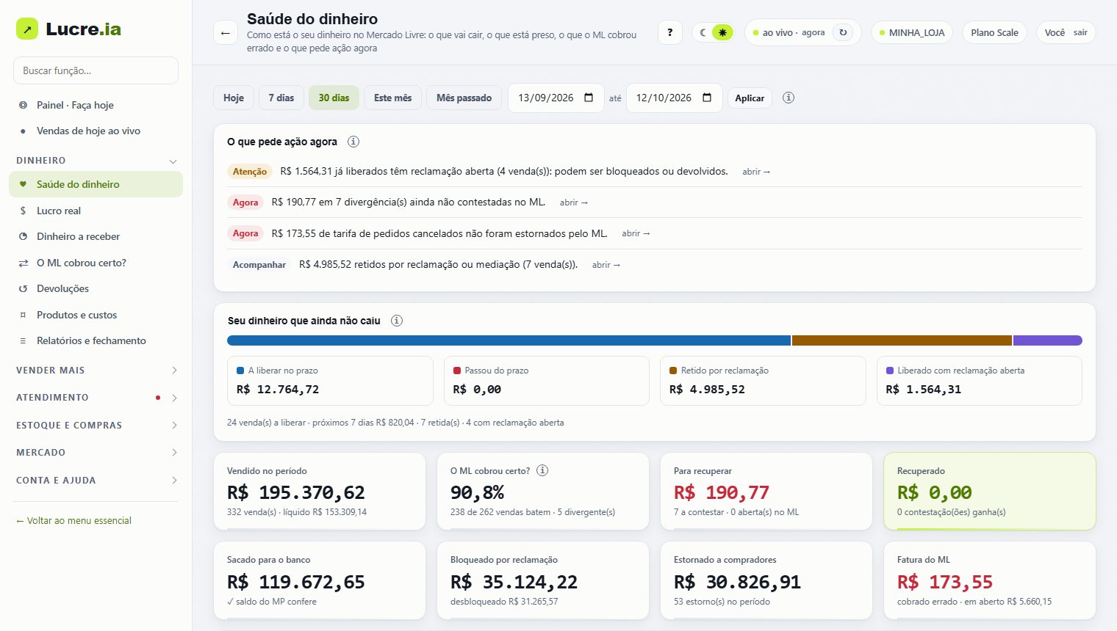Open the Recuperado R$ 0,00 card
1117x631 pixels.
(x=989, y=491)
